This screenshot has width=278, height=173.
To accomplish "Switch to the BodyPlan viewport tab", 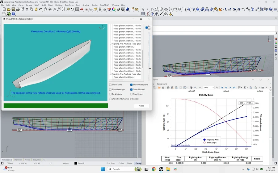I will 37,160.
